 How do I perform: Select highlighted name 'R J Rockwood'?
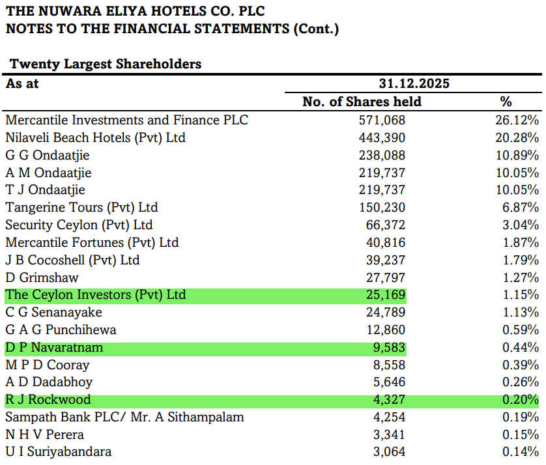[48, 400]
